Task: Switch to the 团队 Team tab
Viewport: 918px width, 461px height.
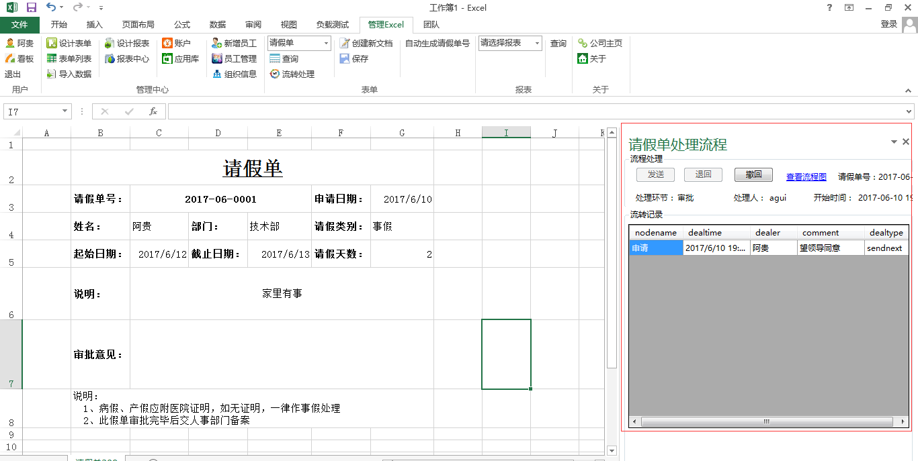Action: coord(431,25)
